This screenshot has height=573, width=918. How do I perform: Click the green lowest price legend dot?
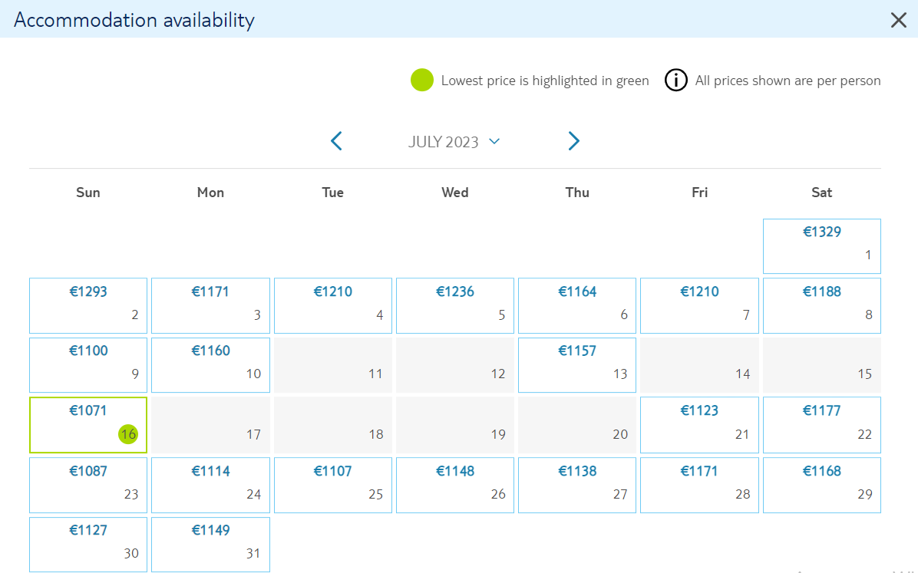pyautogui.click(x=421, y=81)
